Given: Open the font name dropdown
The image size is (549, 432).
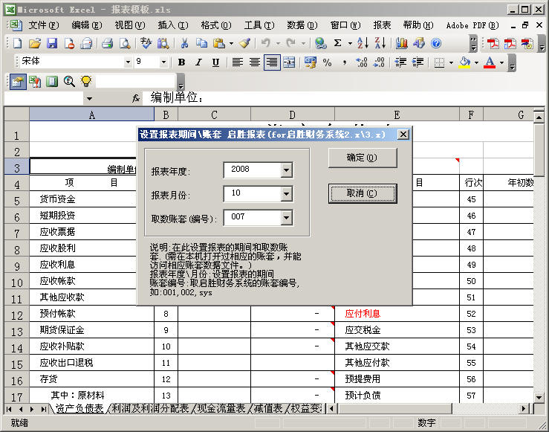Looking at the screenshot, I should coord(128,62).
